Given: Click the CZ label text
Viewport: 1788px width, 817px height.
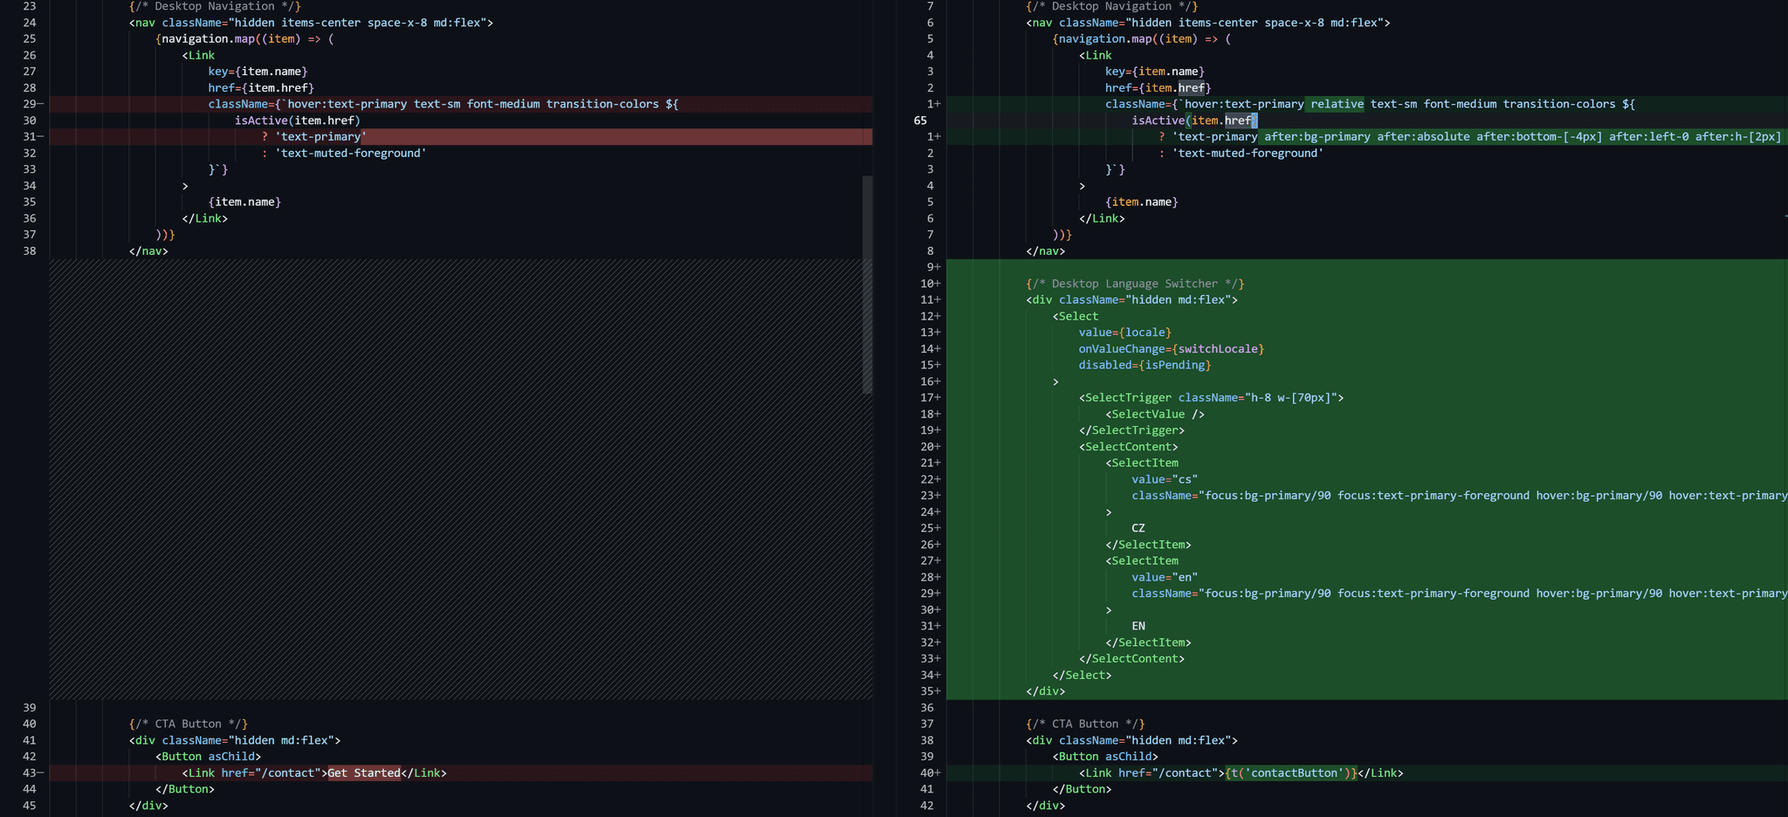Looking at the screenshot, I should (1138, 528).
